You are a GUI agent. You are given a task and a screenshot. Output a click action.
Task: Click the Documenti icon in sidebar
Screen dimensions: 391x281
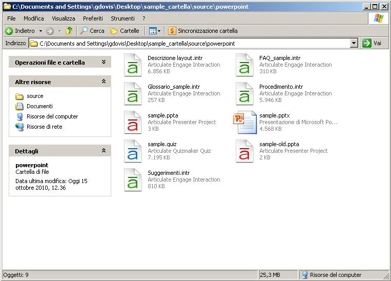19,106
